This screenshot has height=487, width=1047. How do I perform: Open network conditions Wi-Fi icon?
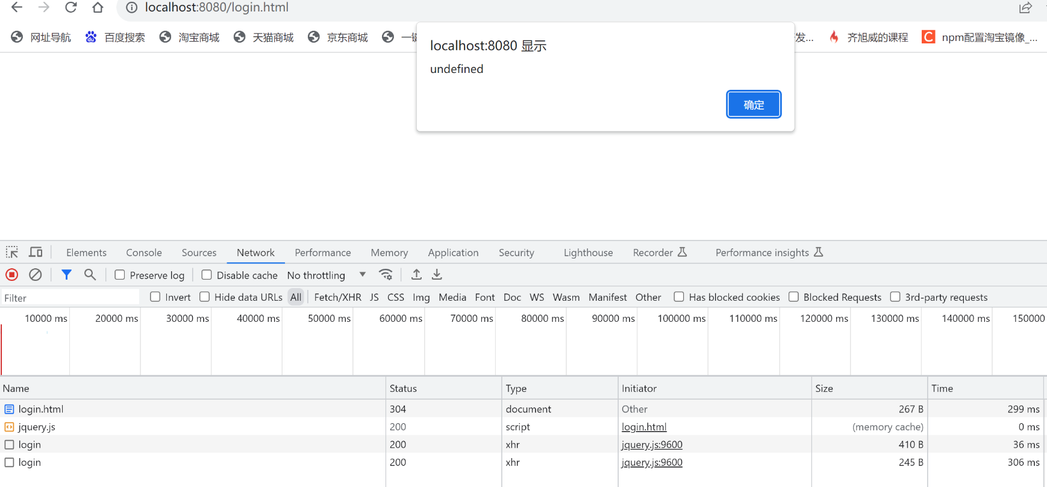tap(386, 275)
